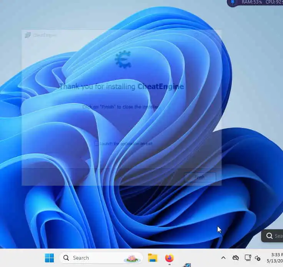283x267 pixels.
Task: Click the muted volume tray icon
Action: pyautogui.click(x=257, y=258)
